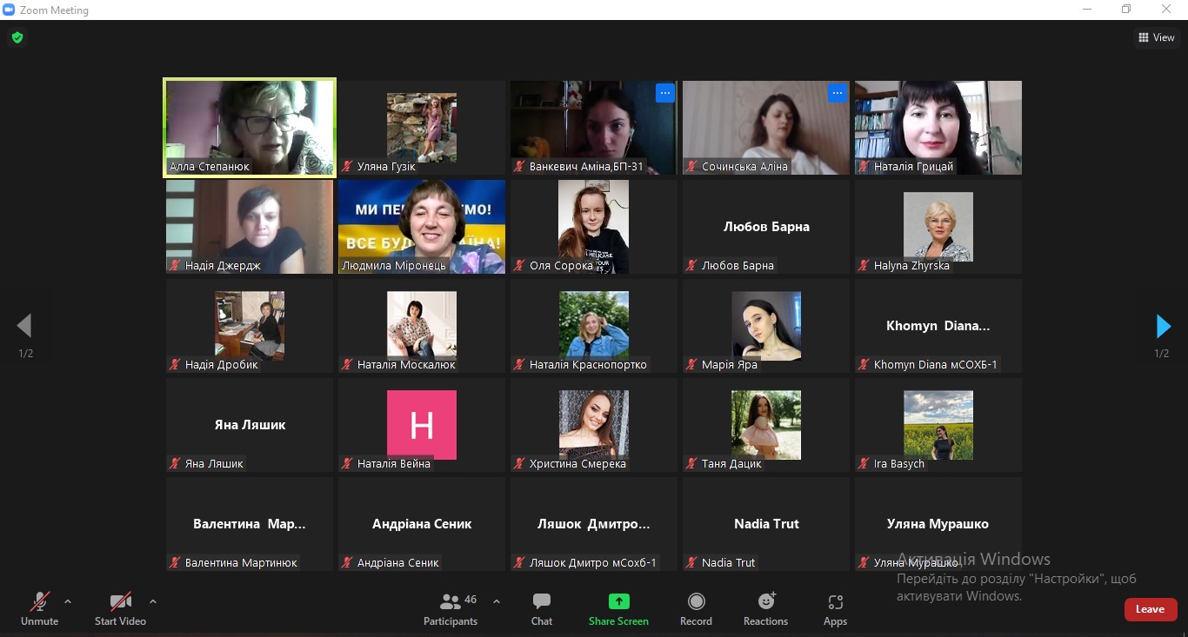The height and width of the screenshot is (637, 1188).
Task: Click Ляшок Дмитро мСохб-1 tile
Action: point(594,524)
